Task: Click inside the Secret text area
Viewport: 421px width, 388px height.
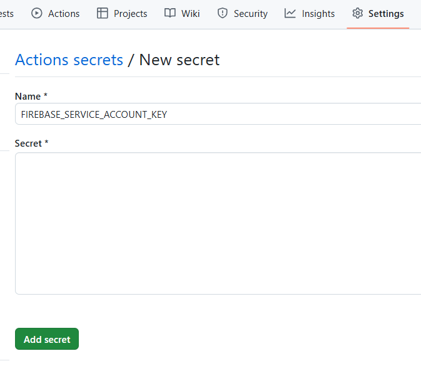Action: pos(218,224)
